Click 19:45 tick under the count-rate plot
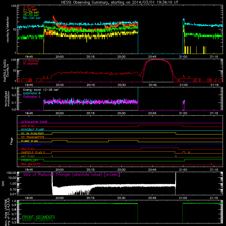 [29, 57]
